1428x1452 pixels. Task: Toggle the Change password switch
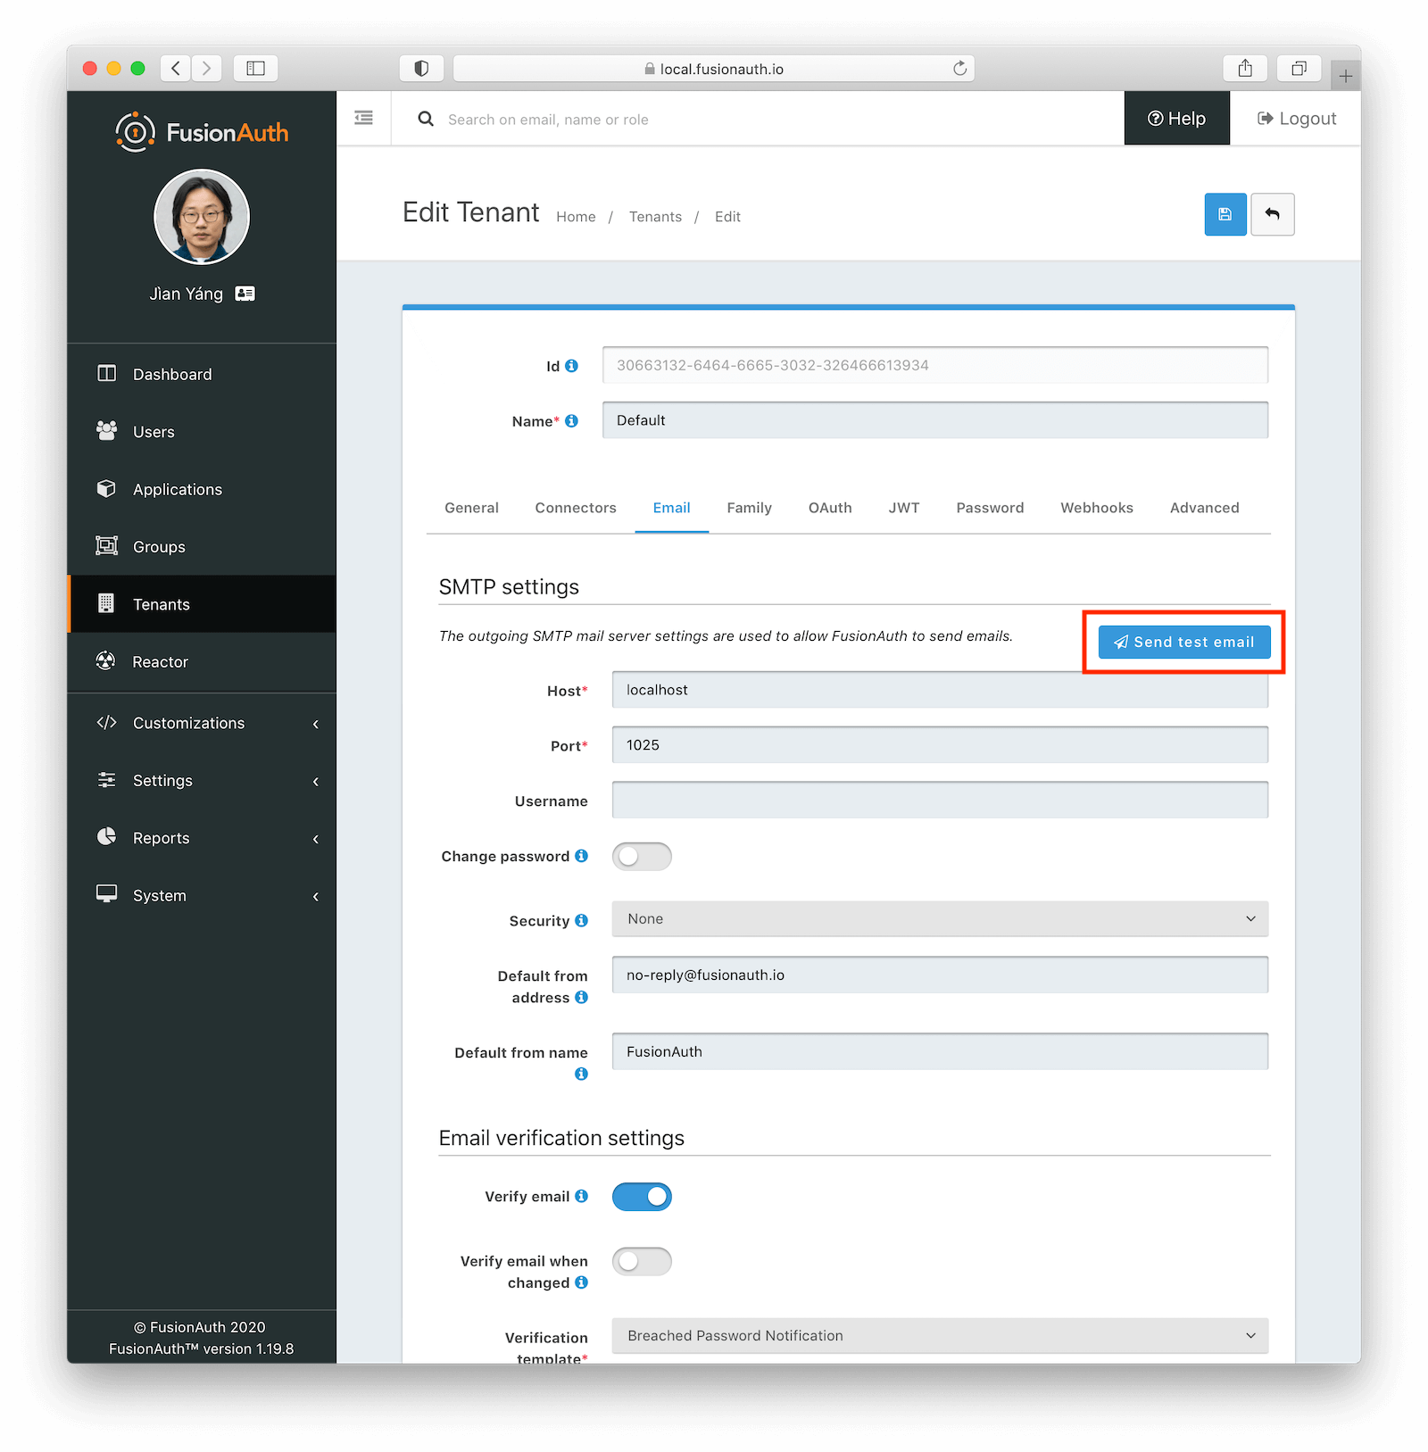tap(642, 856)
